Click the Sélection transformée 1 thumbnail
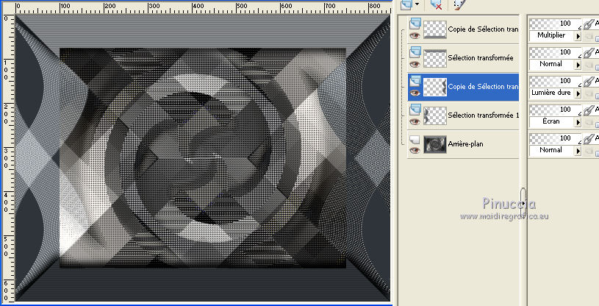 pos(435,115)
